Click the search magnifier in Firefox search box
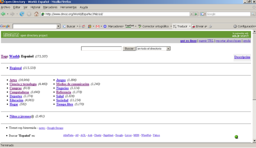 (253, 14)
